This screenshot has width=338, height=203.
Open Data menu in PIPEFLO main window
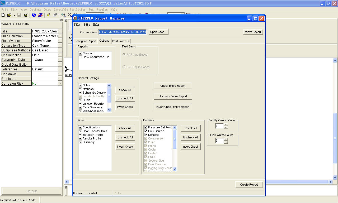(48, 9)
